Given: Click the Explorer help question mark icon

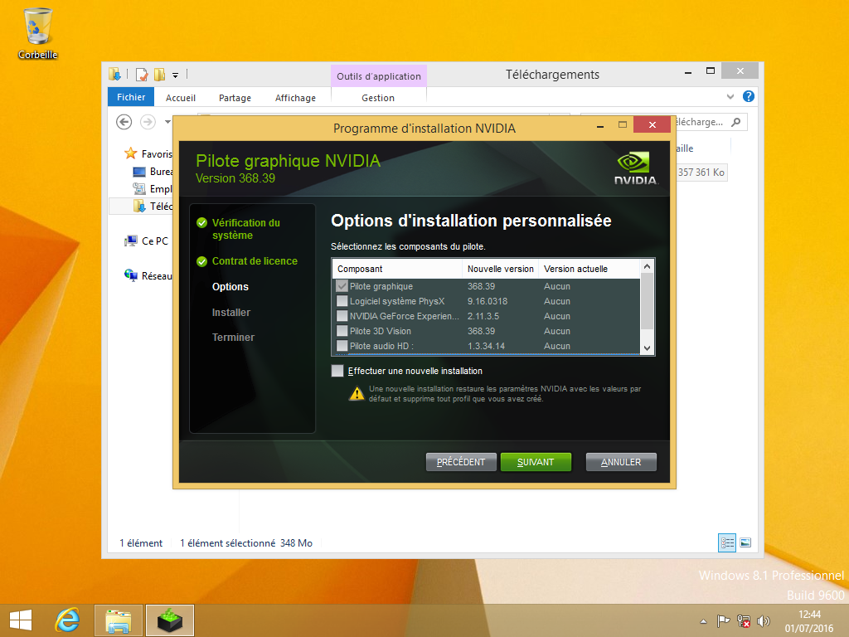Looking at the screenshot, I should pyautogui.click(x=749, y=96).
